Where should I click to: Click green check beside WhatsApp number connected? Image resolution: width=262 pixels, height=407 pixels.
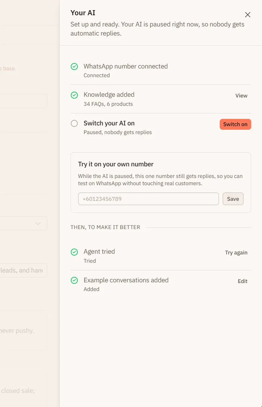tap(74, 66)
